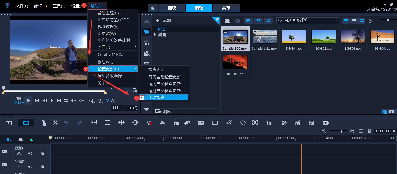Play the preview video
The image size is (397, 174).
pos(28,101)
